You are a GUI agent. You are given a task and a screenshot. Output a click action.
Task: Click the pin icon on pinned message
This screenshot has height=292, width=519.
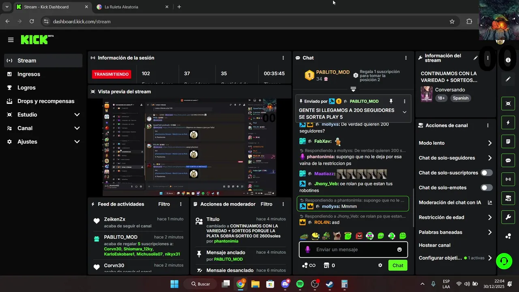coord(391,101)
